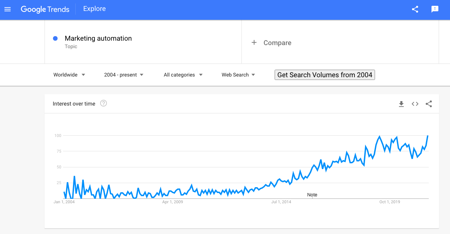Screen dimensions: 450x234
Task: Expand the All categories dropdown
Action: 183,74
